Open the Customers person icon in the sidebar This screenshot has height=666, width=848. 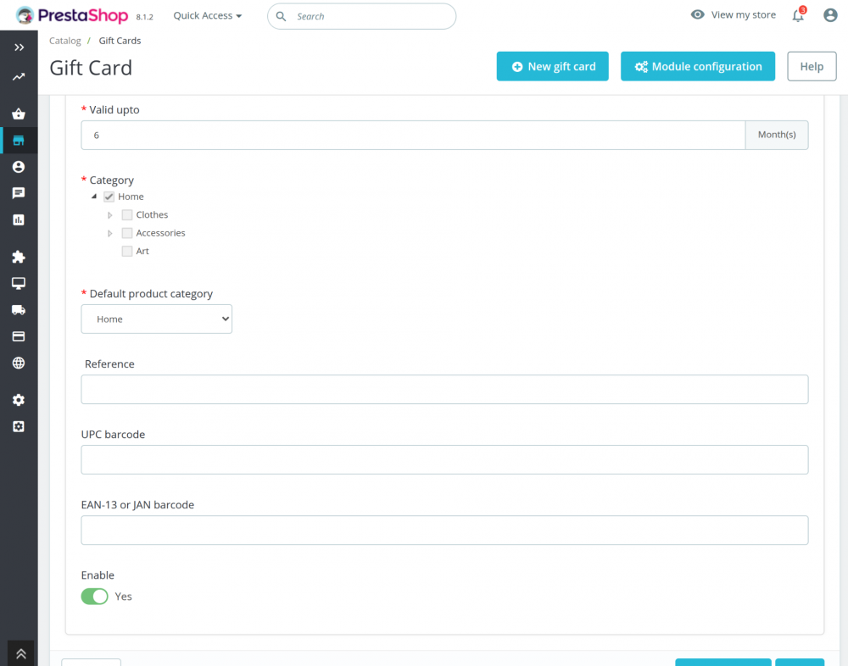click(19, 167)
